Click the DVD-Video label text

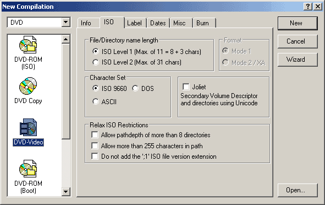pos(28,142)
